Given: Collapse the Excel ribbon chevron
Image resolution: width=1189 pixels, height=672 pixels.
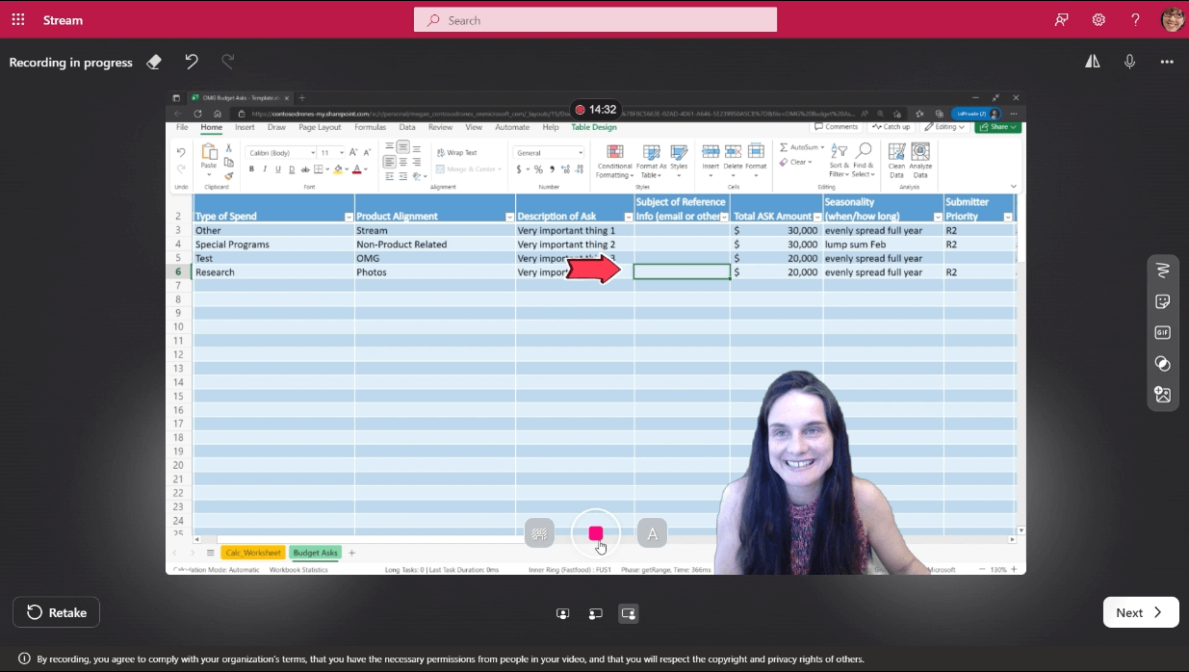Looking at the screenshot, I should click(1014, 187).
